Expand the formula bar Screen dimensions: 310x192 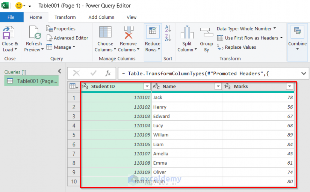304,73
